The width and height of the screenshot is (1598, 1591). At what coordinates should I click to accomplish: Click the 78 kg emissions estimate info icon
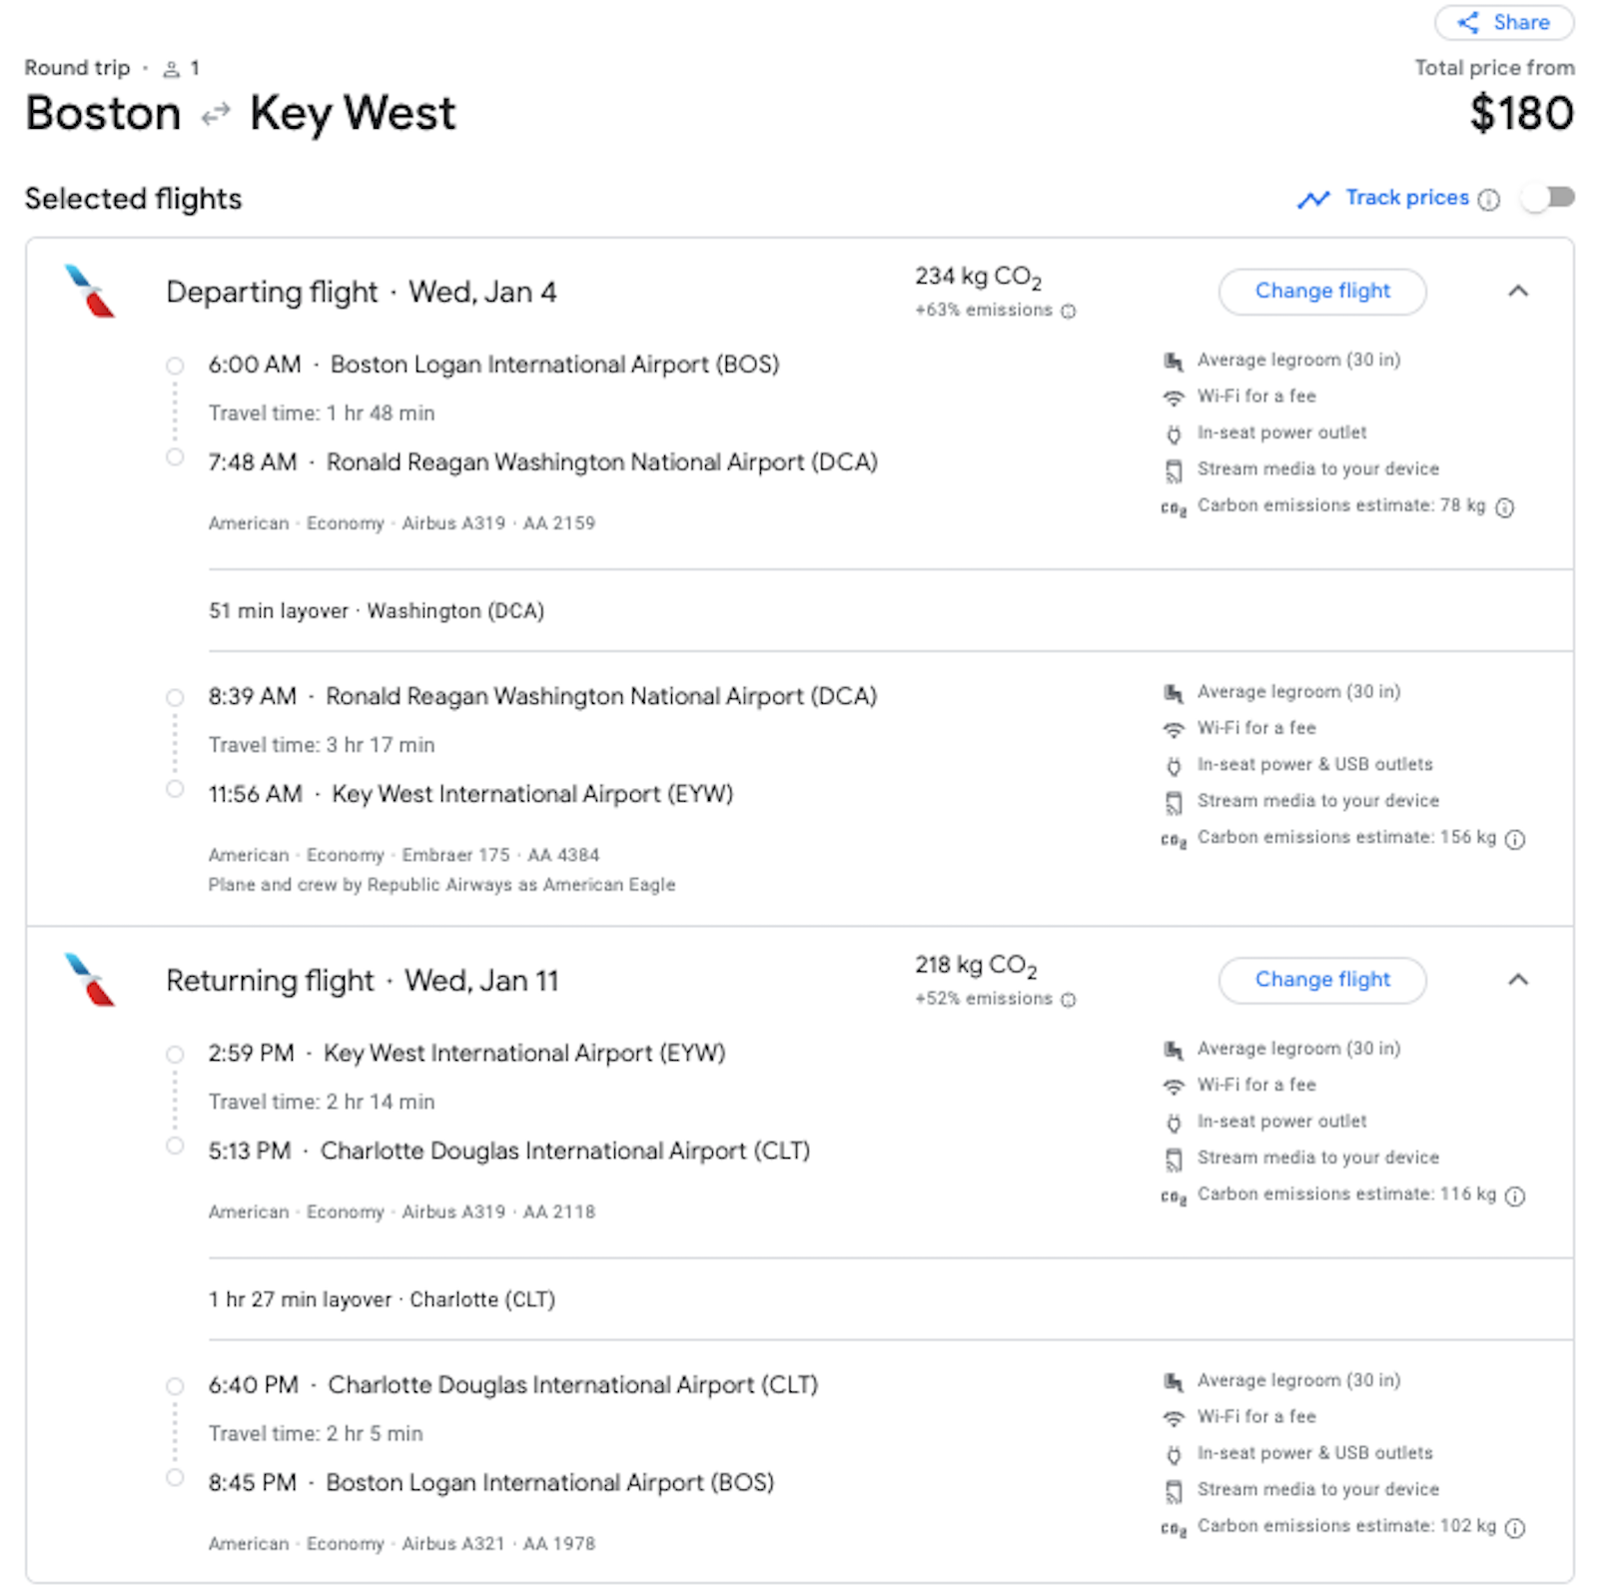point(1505,506)
